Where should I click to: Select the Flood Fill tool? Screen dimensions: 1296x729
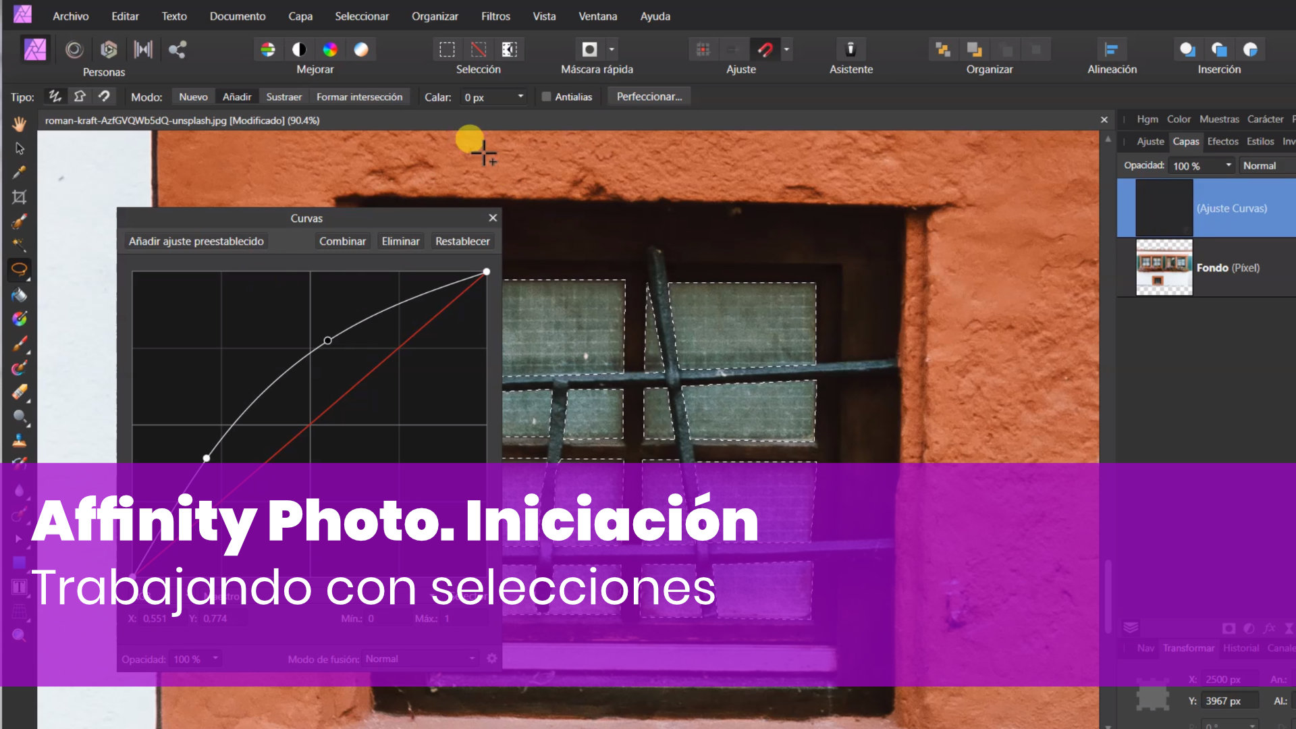(19, 295)
